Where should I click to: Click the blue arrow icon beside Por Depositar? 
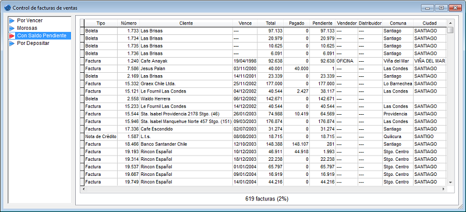12,44
